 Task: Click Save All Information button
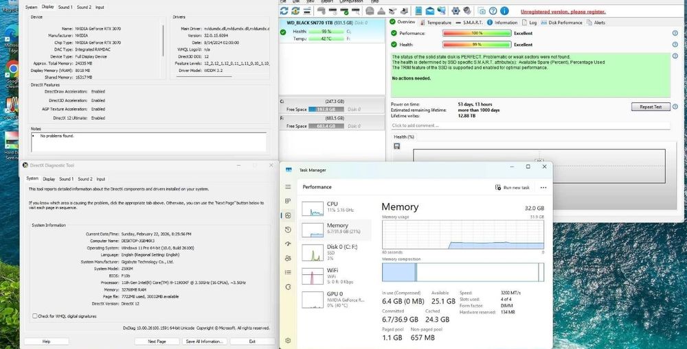click(x=204, y=341)
